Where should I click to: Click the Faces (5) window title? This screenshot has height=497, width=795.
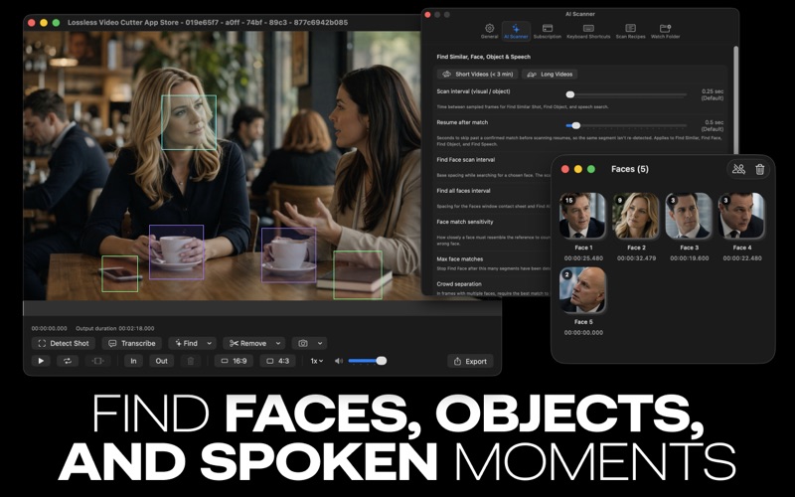[x=630, y=169]
